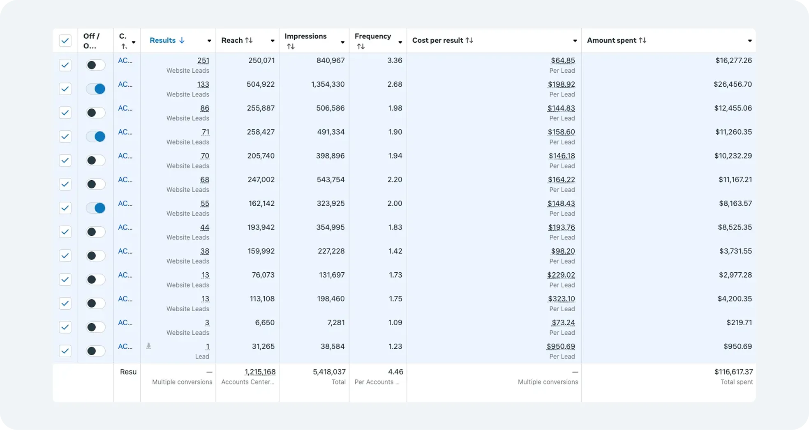The width and height of the screenshot is (809, 430).
Task: Open Amount spent column dropdown
Action: (x=750, y=41)
